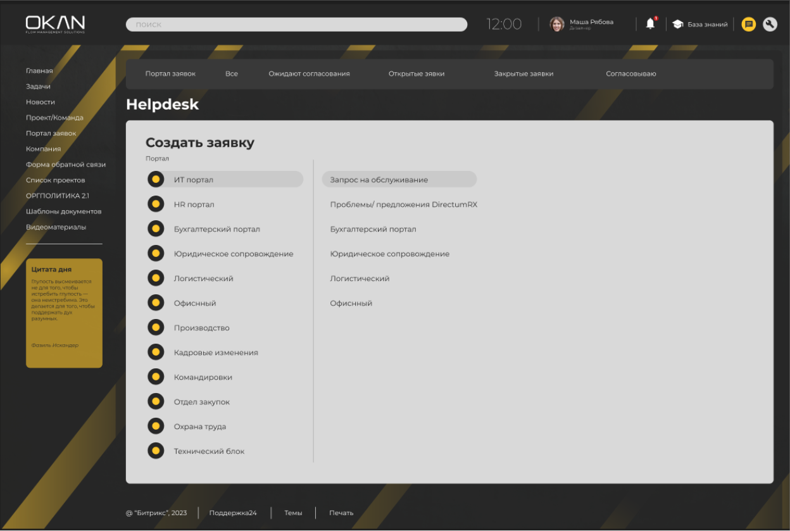This screenshot has height=531, width=790.
Task: Choose Юридическое сопровождение radio button in left list
Action: (x=156, y=254)
